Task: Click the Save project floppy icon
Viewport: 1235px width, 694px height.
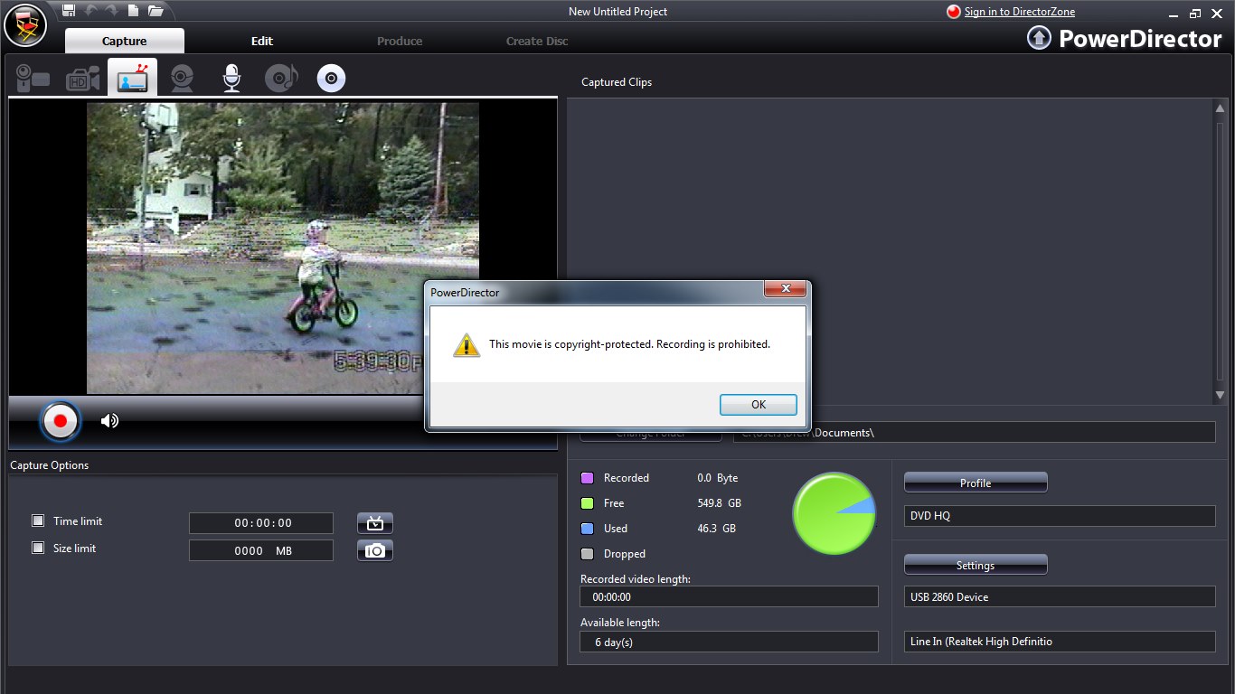Action: 69,11
